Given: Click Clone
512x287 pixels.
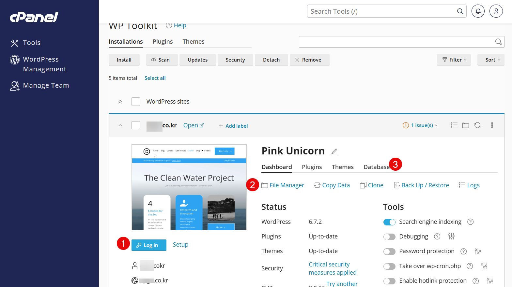Looking at the screenshot, I should coord(372,185).
